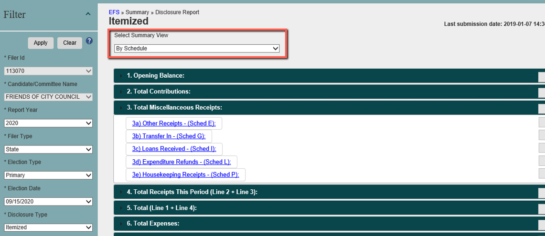
Task: Click the Apply filter button
Action: point(41,43)
